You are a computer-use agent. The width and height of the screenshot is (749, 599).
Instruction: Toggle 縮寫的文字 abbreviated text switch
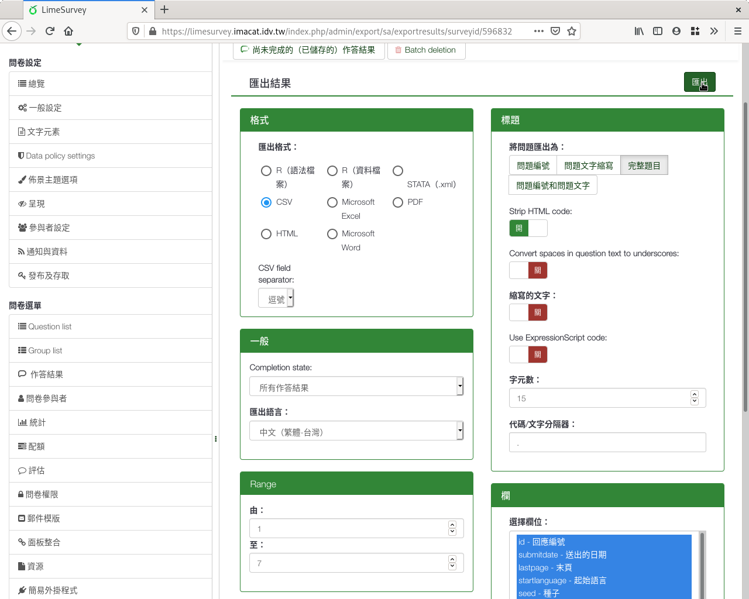coord(528,312)
